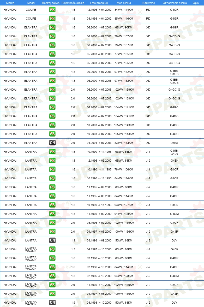Select power cell 85kW / 116KM

pos(124,19)
